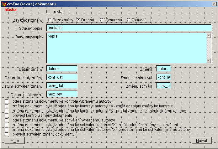Select the Zásadní radio button

click(x=128, y=20)
